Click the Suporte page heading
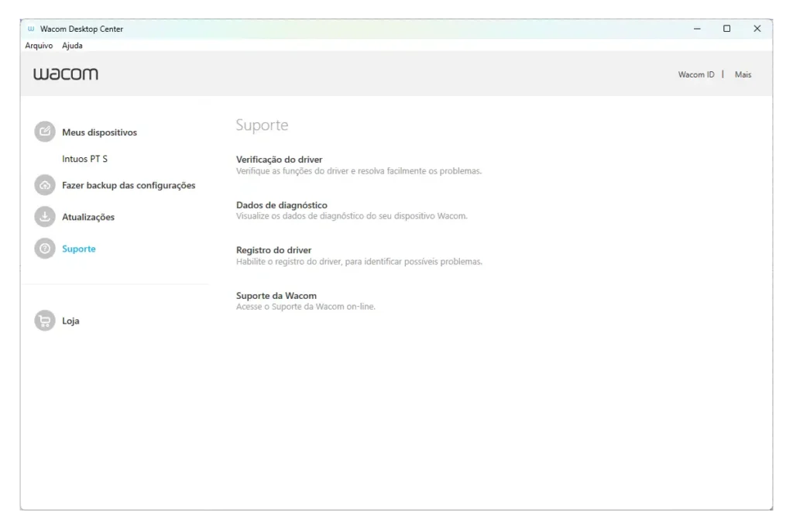793x529 pixels. click(262, 125)
